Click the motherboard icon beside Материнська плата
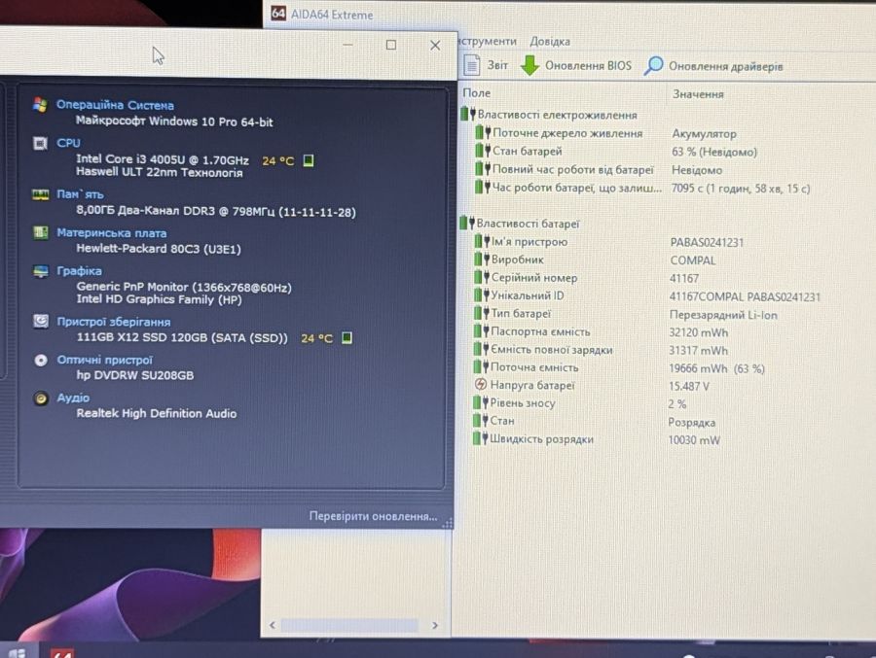 (x=40, y=232)
